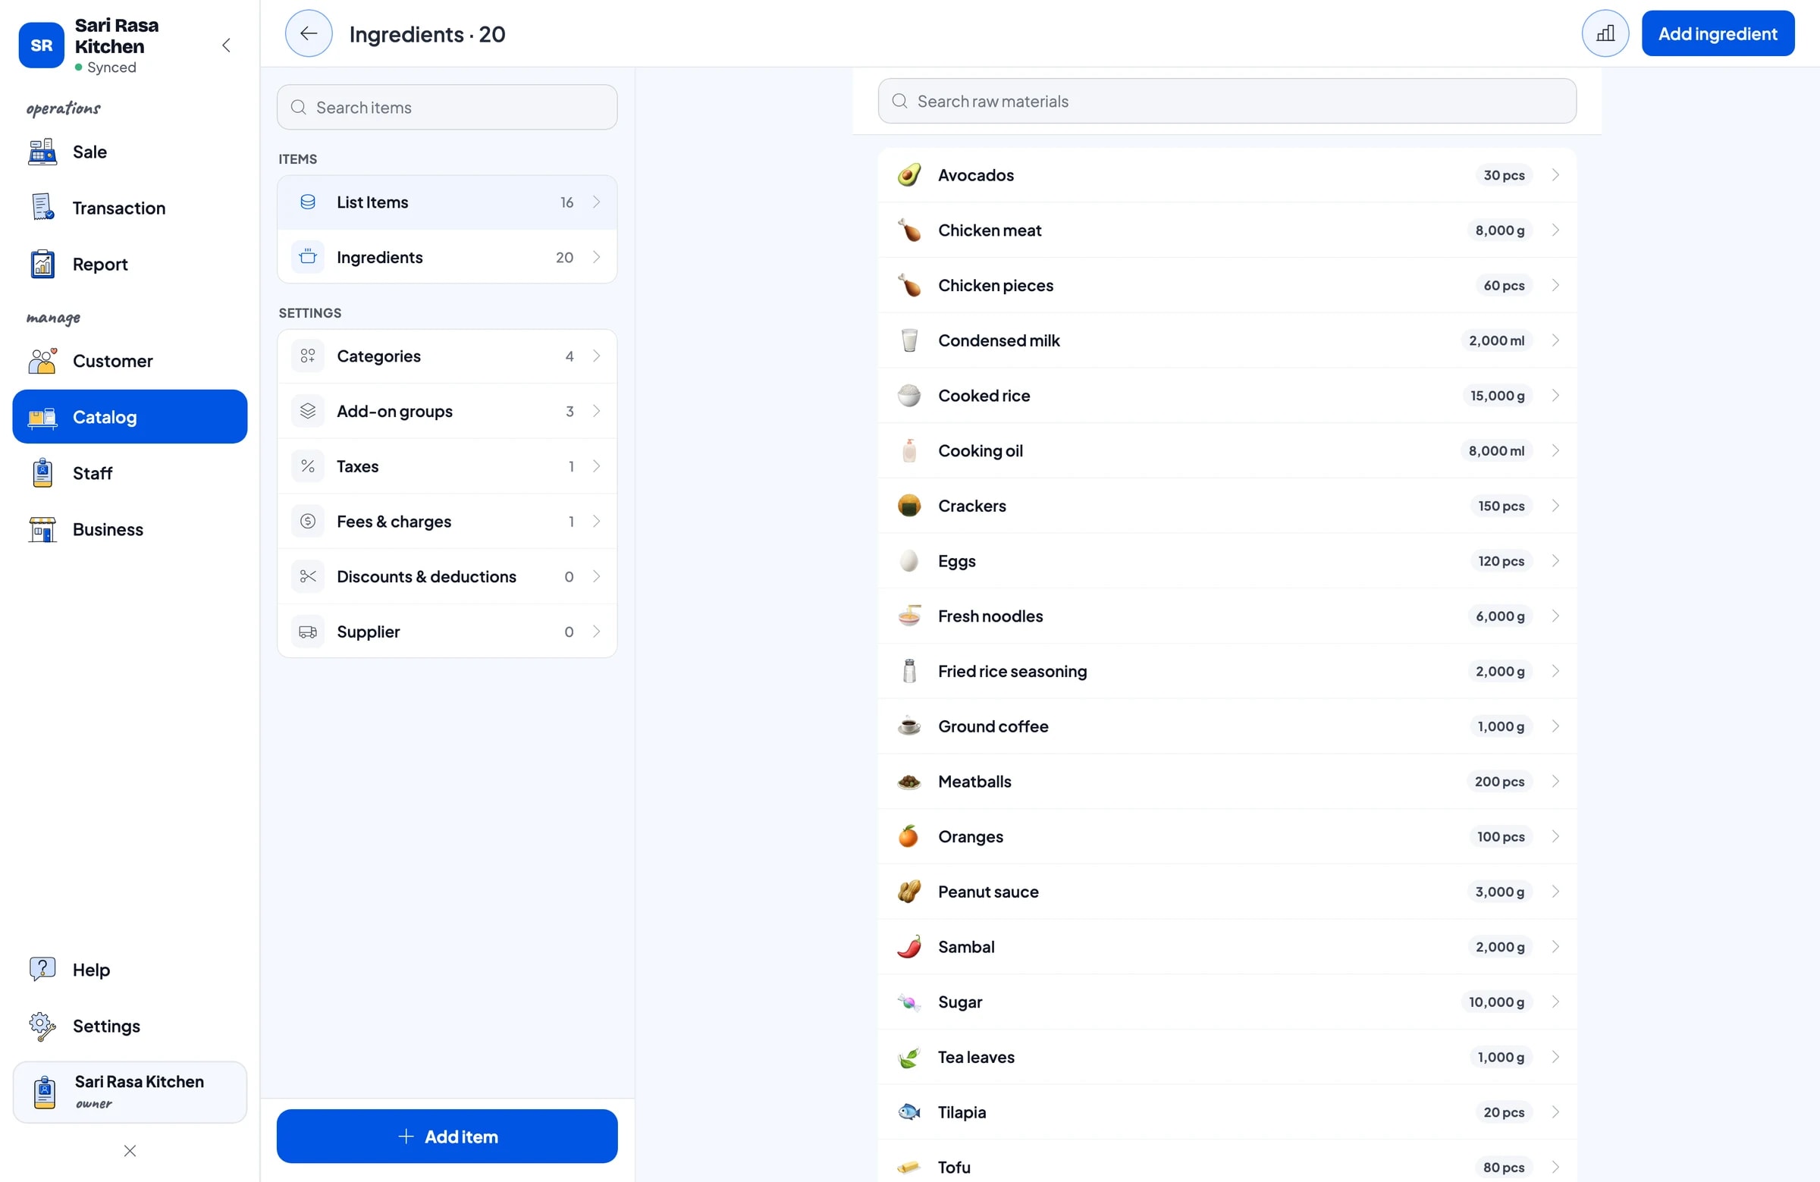This screenshot has width=1820, height=1182.
Task: Open the Ingredients section row
Action: [x=447, y=257]
